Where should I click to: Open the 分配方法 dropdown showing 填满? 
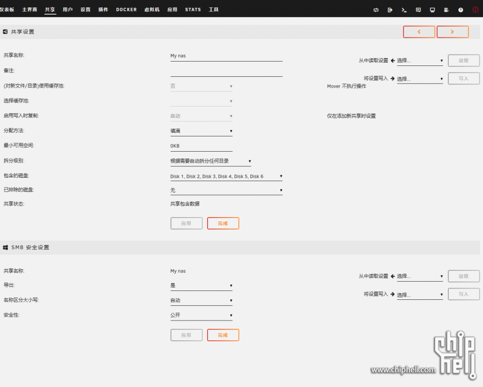click(201, 131)
